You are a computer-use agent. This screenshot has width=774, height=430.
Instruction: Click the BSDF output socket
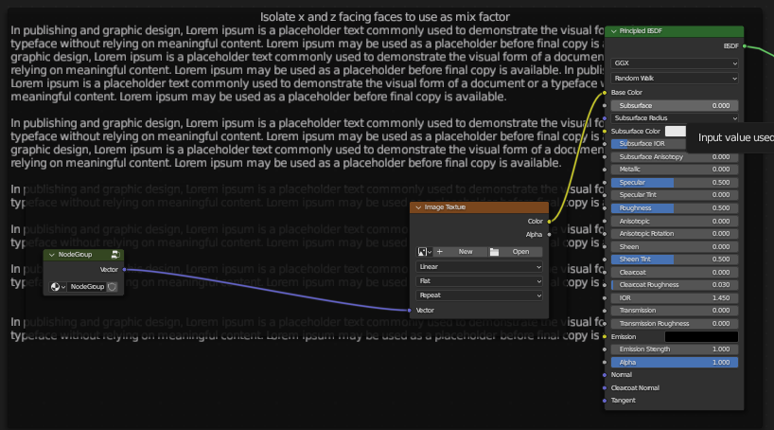click(x=745, y=46)
